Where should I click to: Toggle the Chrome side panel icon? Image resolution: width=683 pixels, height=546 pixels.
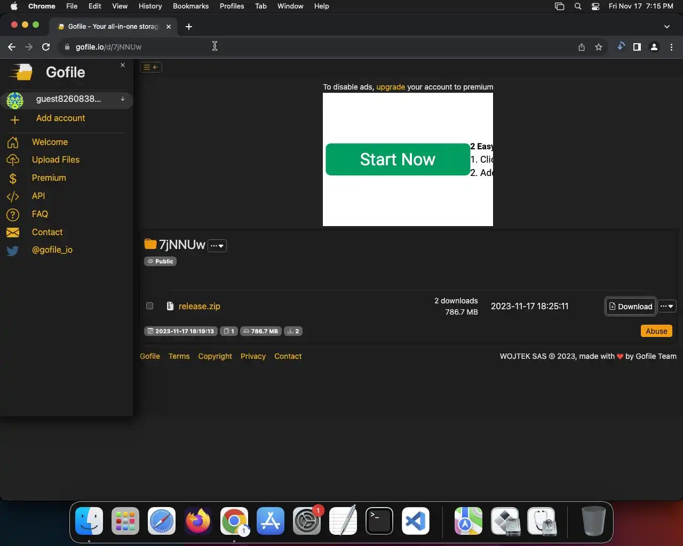click(637, 47)
